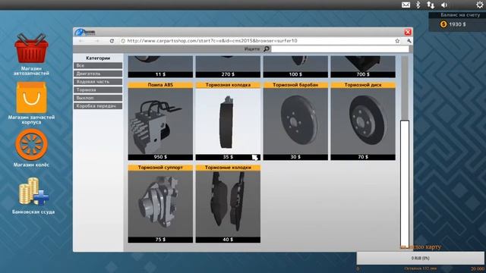This screenshot has height=273, width=486.
Task: Select the Тормозная колодка product
Action: (228, 121)
